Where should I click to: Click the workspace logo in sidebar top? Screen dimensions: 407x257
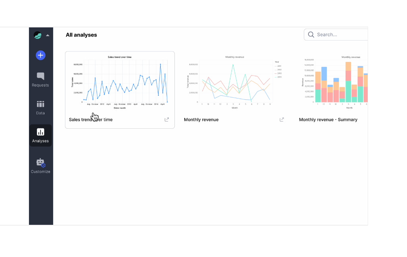pyautogui.click(x=38, y=35)
